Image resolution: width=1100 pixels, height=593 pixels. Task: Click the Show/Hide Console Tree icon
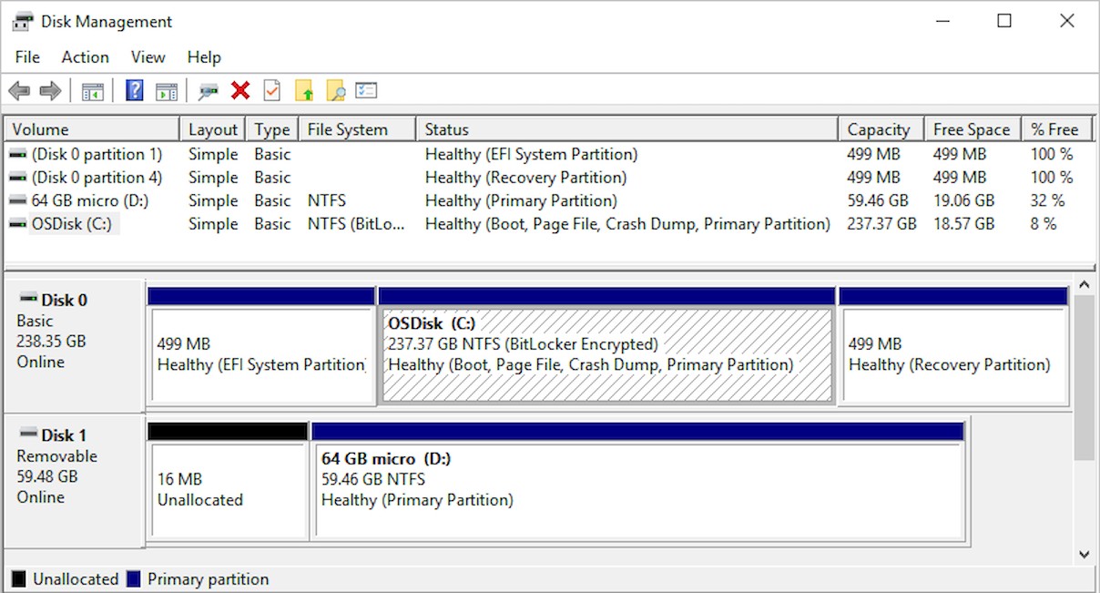(x=93, y=91)
